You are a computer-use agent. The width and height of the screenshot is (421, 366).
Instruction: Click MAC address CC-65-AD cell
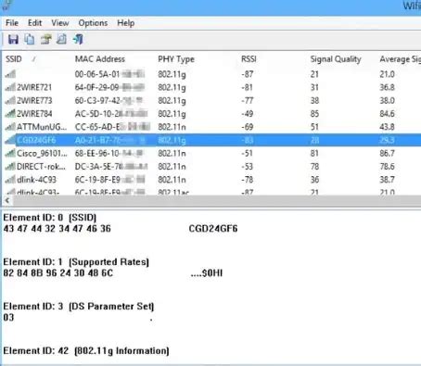(112, 127)
